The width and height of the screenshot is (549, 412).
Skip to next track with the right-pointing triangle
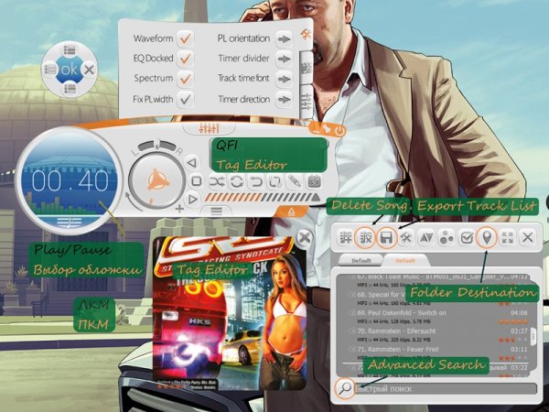click(192, 200)
